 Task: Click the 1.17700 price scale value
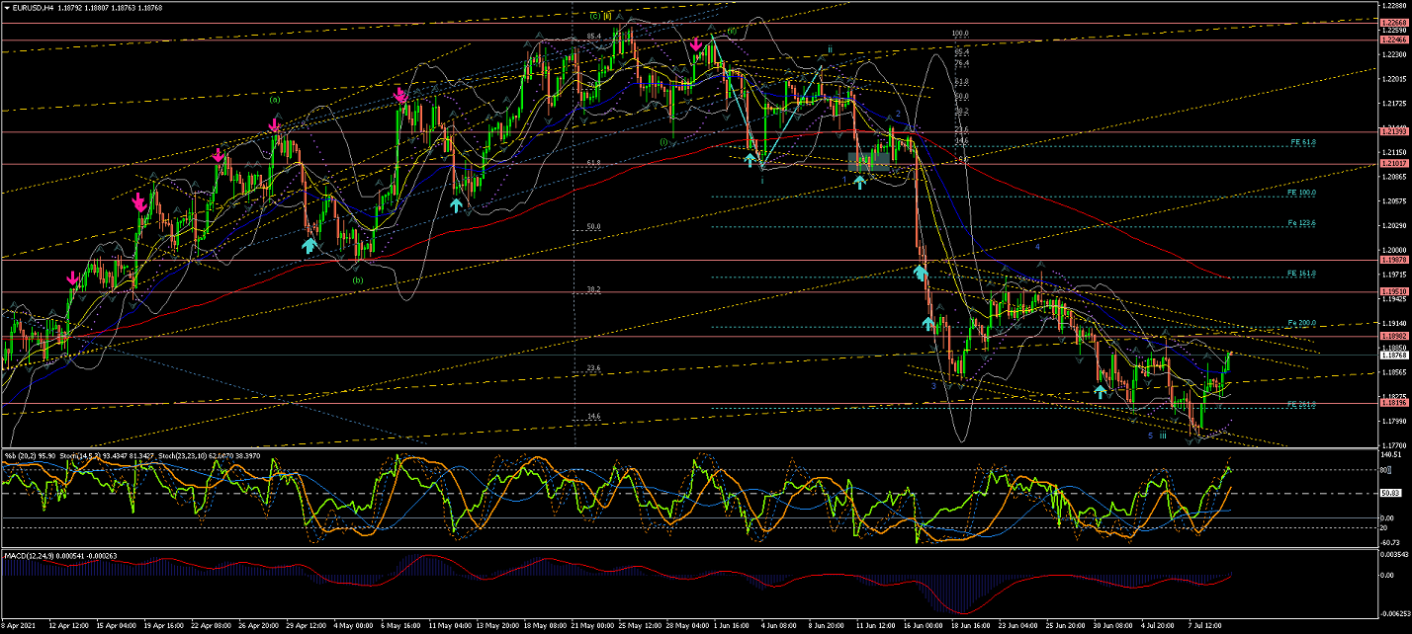pos(1393,446)
